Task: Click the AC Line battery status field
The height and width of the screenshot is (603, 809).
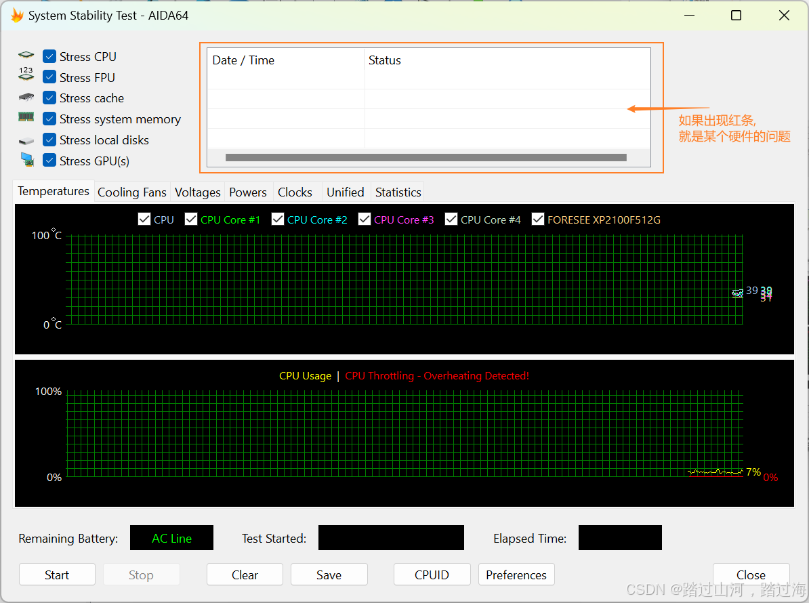Action: [x=172, y=538]
